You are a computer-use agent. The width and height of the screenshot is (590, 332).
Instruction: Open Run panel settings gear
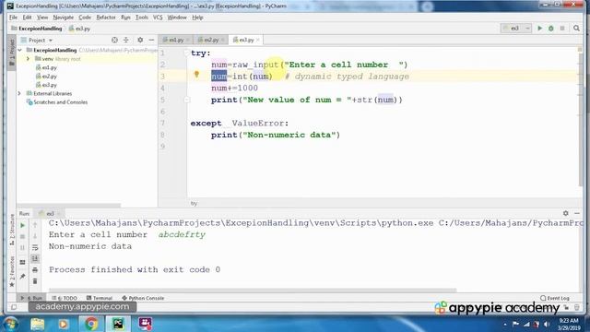[x=565, y=213]
